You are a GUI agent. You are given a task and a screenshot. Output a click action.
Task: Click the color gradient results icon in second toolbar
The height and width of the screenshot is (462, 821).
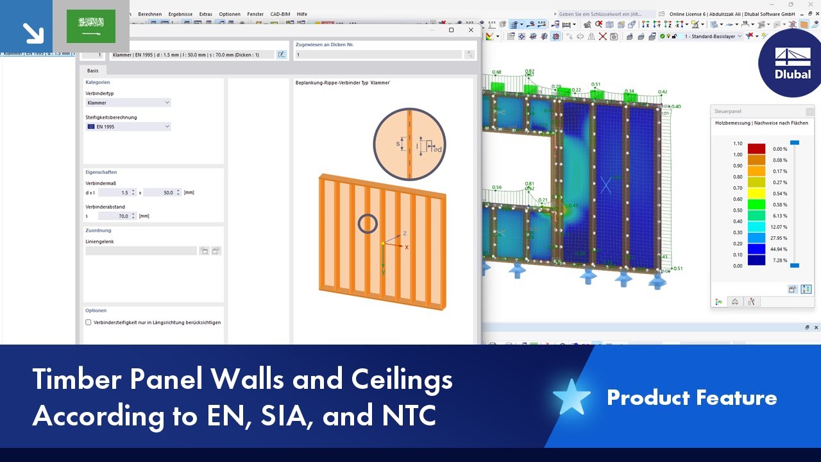point(489,37)
